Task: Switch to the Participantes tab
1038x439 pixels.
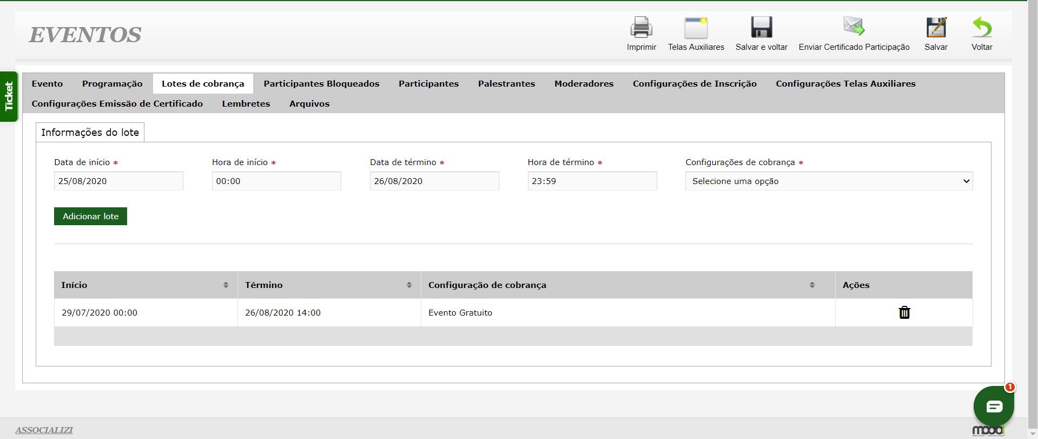Action: point(428,84)
